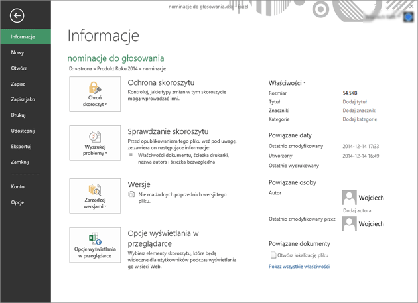This screenshot has width=418, height=303.
Task: Click Dodaj kategorię field
Action: [360, 119]
